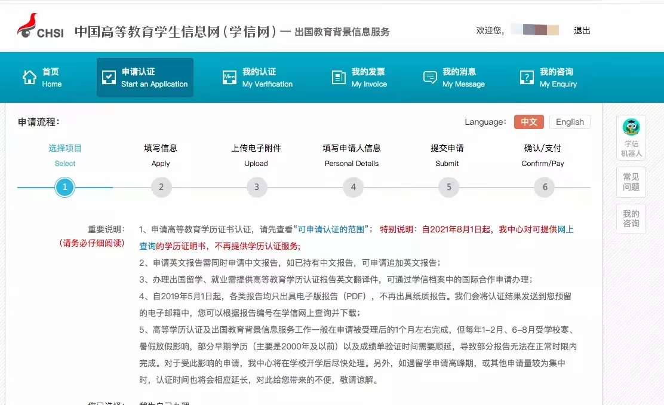Click step 6 circle Confirm/Pay
This screenshot has height=405, width=664.
[x=545, y=187]
